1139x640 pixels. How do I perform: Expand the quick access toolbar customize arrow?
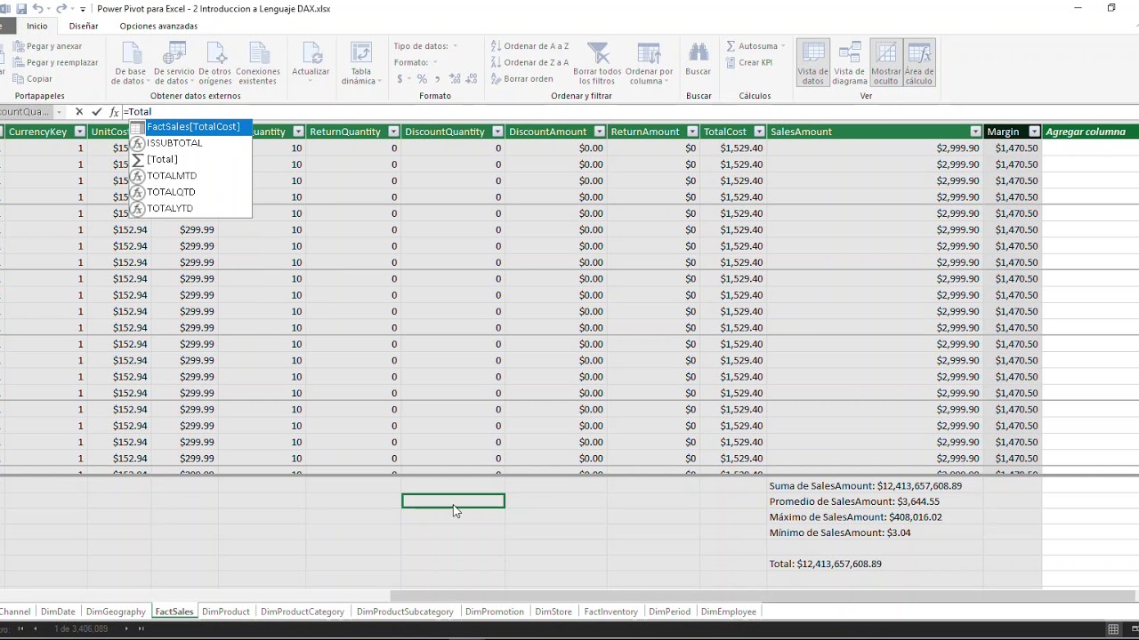coord(83,10)
